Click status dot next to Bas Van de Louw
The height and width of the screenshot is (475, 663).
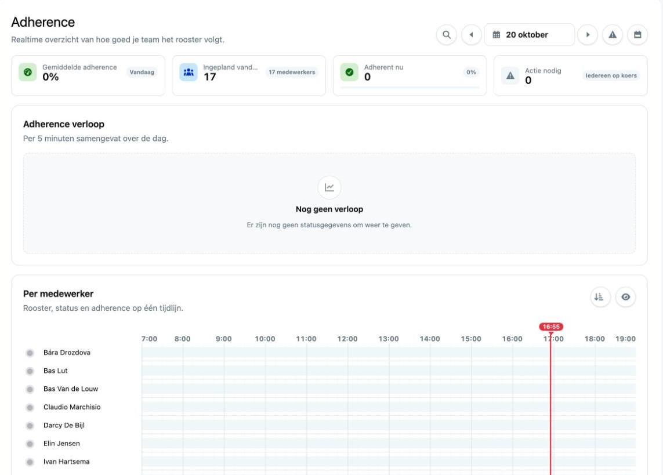point(30,389)
